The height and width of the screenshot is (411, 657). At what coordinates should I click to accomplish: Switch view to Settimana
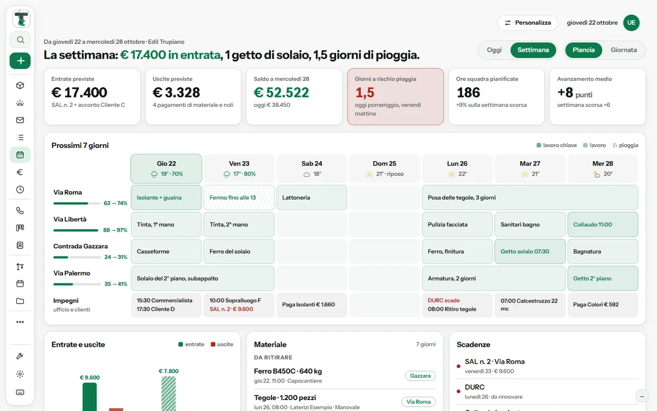[533, 50]
